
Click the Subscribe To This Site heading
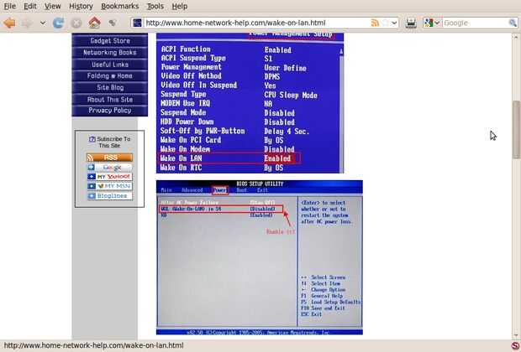coord(109,142)
